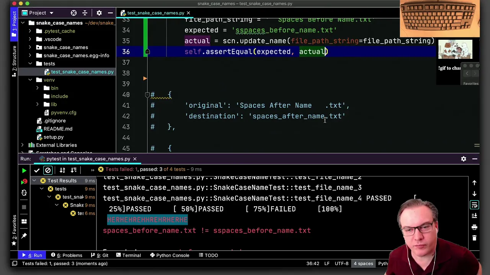Rerun failed tests in Run panel
490x275 pixels.
[24, 181]
